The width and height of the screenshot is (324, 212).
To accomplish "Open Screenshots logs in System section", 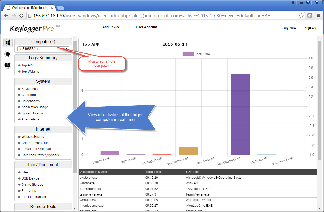I will tap(30, 101).
